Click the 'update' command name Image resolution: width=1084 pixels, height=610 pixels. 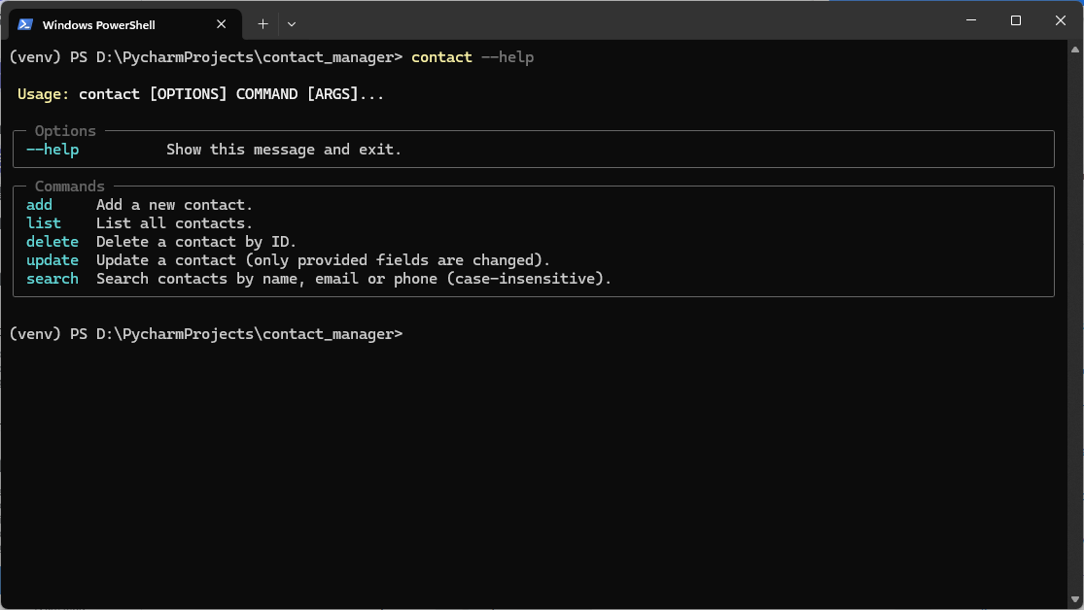click(x=52, y=260)
